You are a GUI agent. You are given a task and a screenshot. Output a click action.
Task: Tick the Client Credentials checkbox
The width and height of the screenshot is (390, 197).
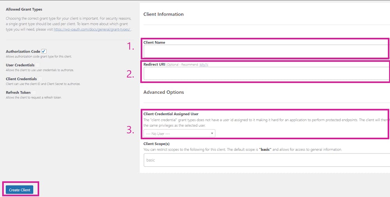pyautogui.click(x=40, y=79)
